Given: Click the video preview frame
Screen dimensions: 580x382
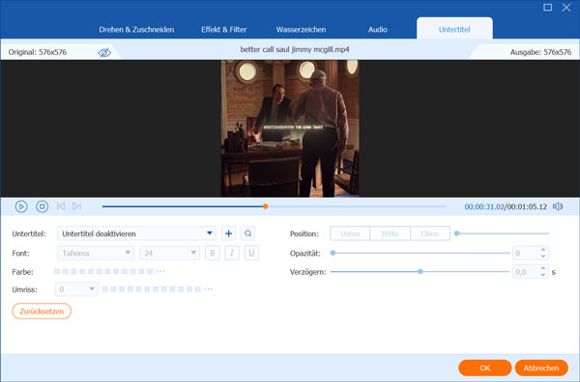Looking at the screenshot, I should pyautogui.click(x=290, y=128).
